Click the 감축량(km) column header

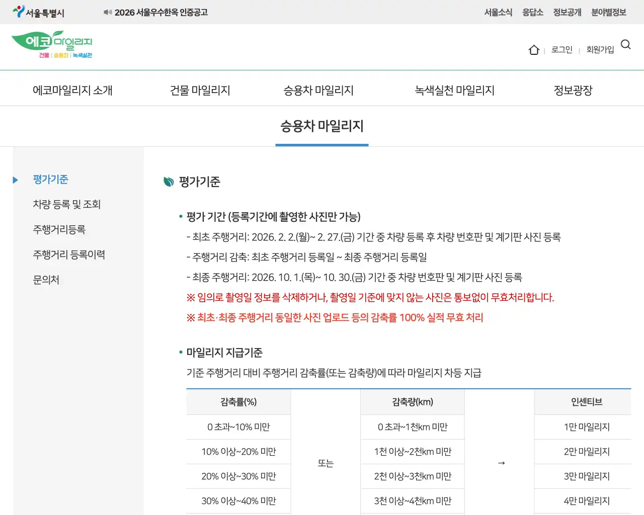(413, 402)
